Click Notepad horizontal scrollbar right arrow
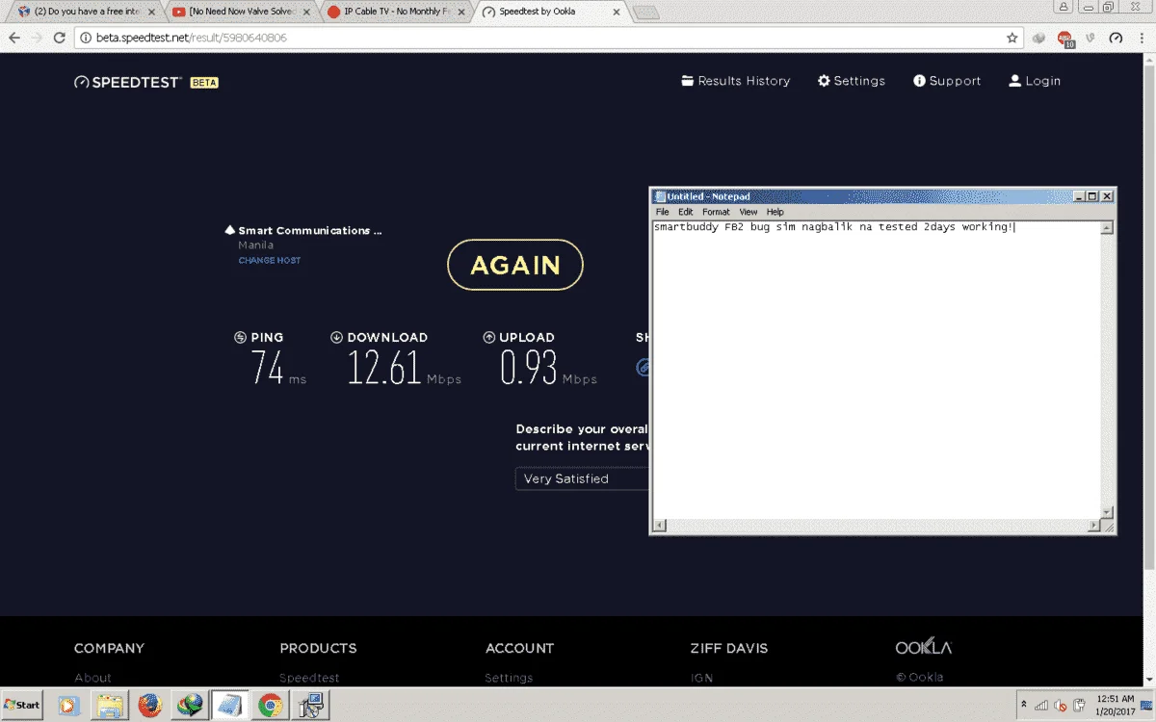The height and width of the screenshot is (722, 1156). (1093, 526)
